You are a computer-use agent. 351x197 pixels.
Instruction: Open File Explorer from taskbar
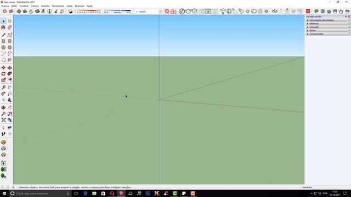[94, 193]
